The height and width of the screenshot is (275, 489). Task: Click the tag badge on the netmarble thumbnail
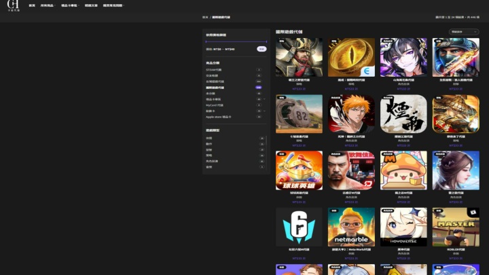click(x=334, y=210)
